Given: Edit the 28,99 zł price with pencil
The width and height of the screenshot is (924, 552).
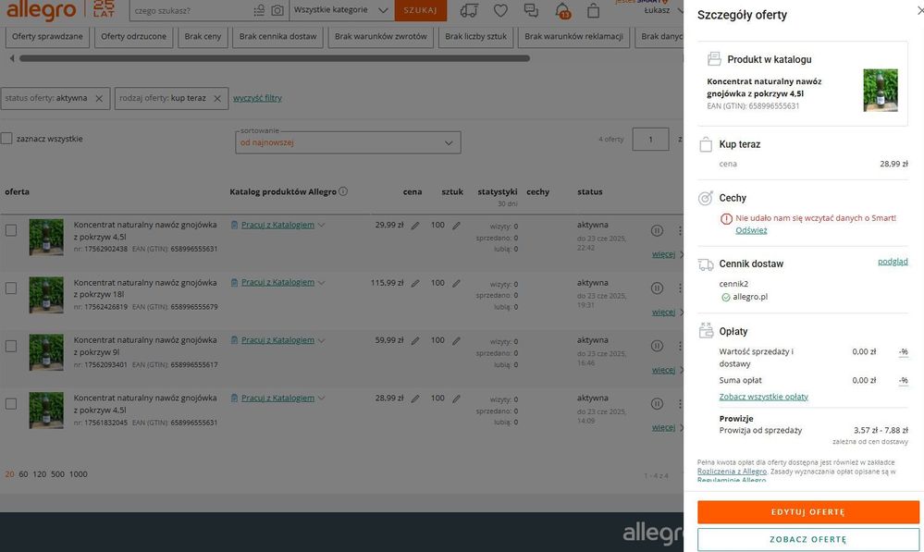Looking at the screenshot, I should 415,399.
